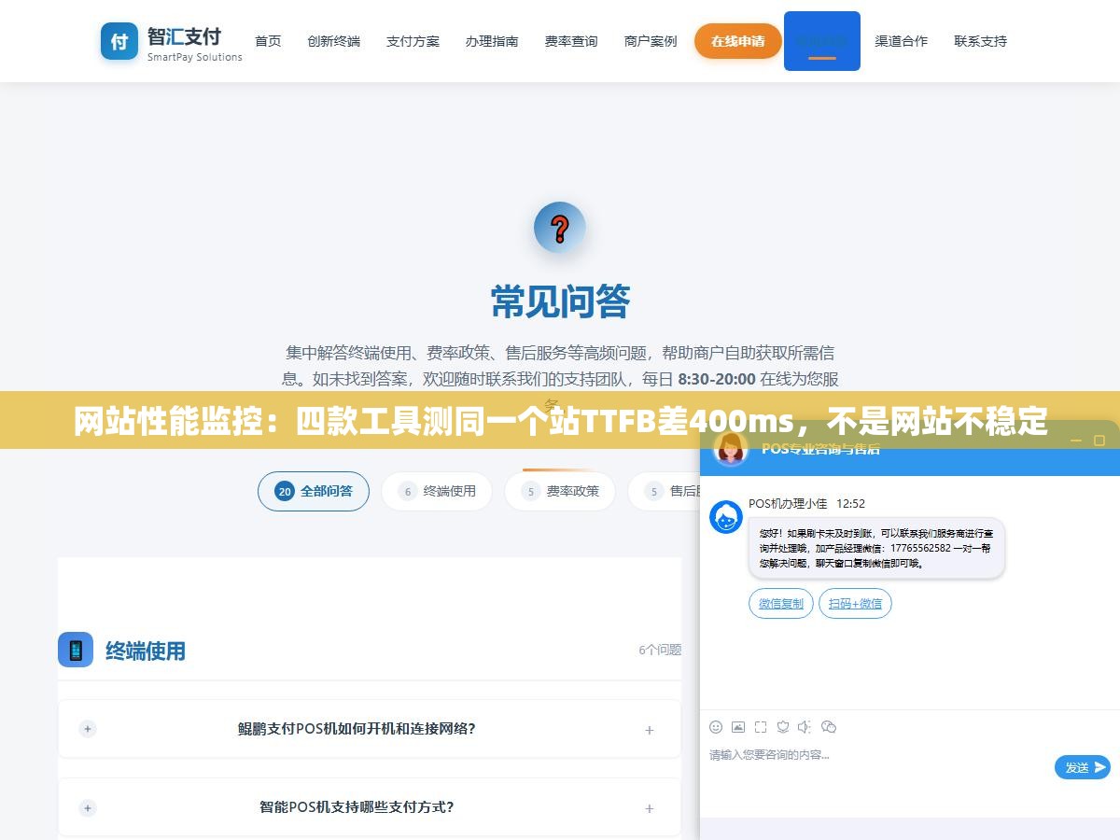
Task: Minimize the POS chat window
Action: pos(1075,441)
